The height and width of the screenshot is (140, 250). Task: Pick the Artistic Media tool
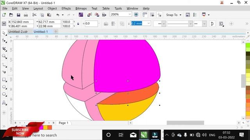coord(4,72)
